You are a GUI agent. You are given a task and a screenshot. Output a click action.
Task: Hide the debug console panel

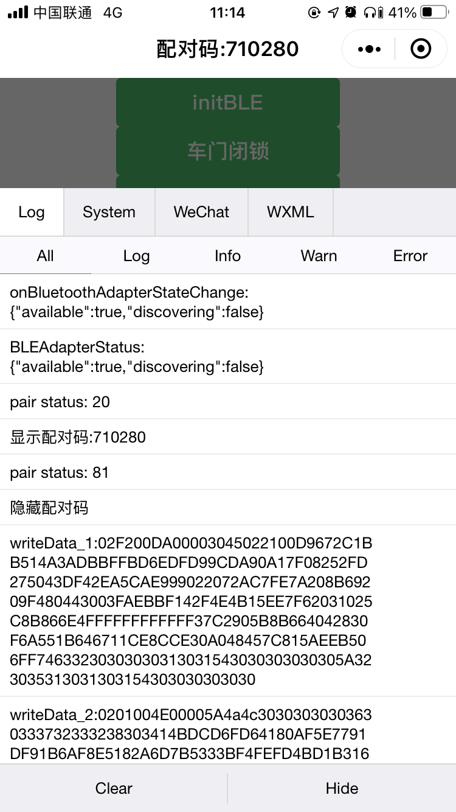coord(342,788)
